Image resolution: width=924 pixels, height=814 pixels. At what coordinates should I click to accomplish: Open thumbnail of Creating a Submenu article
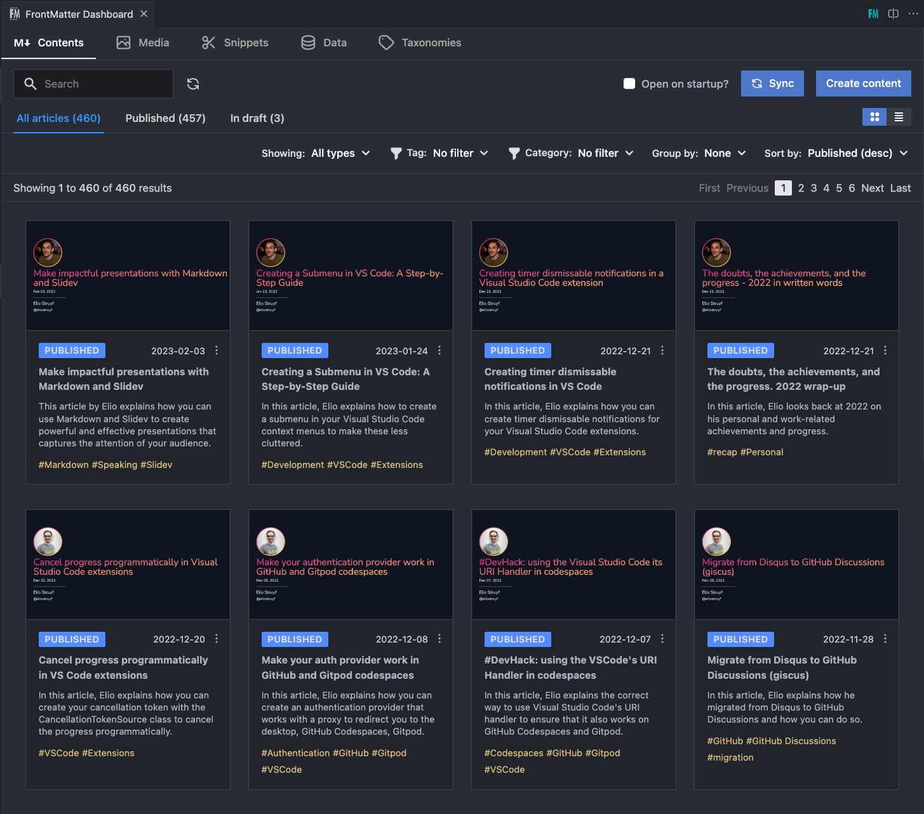pyautogui.click(x=351, y=276)
